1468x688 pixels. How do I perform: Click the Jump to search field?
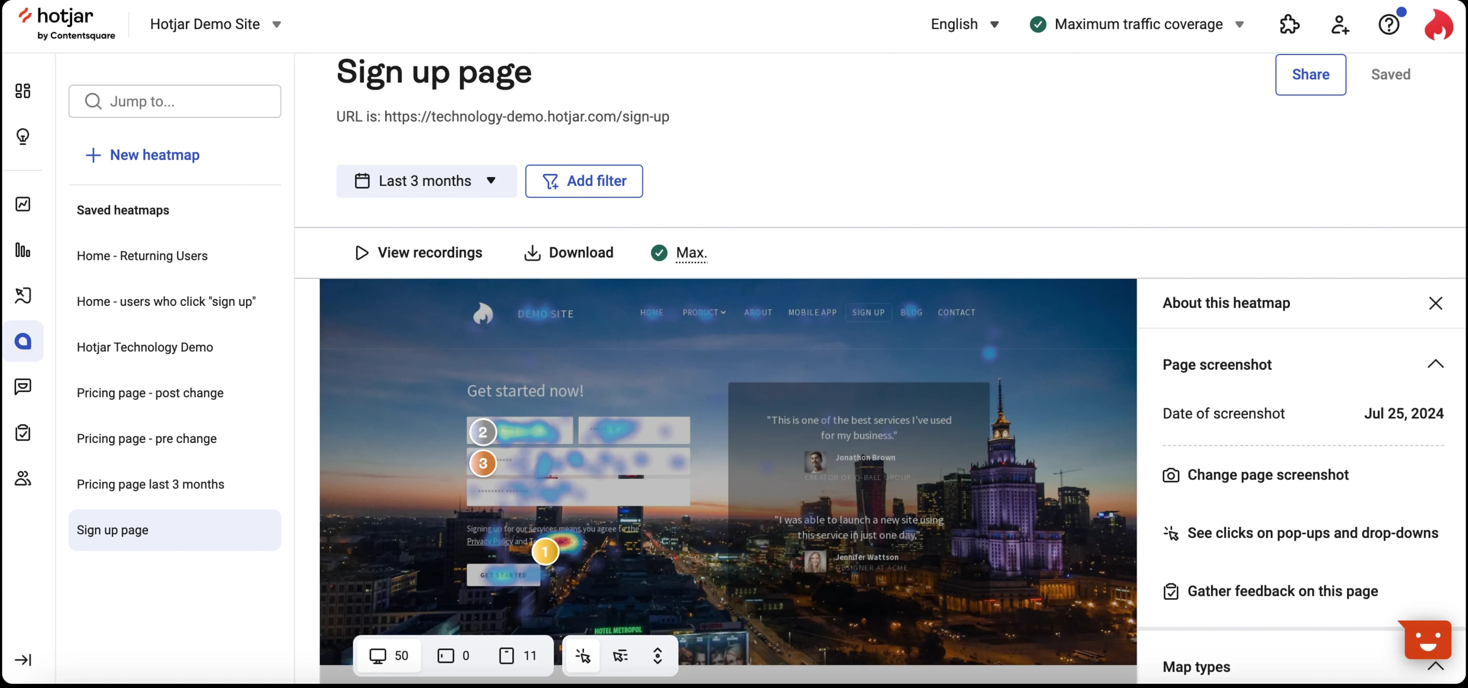click(x=174, y=101)
